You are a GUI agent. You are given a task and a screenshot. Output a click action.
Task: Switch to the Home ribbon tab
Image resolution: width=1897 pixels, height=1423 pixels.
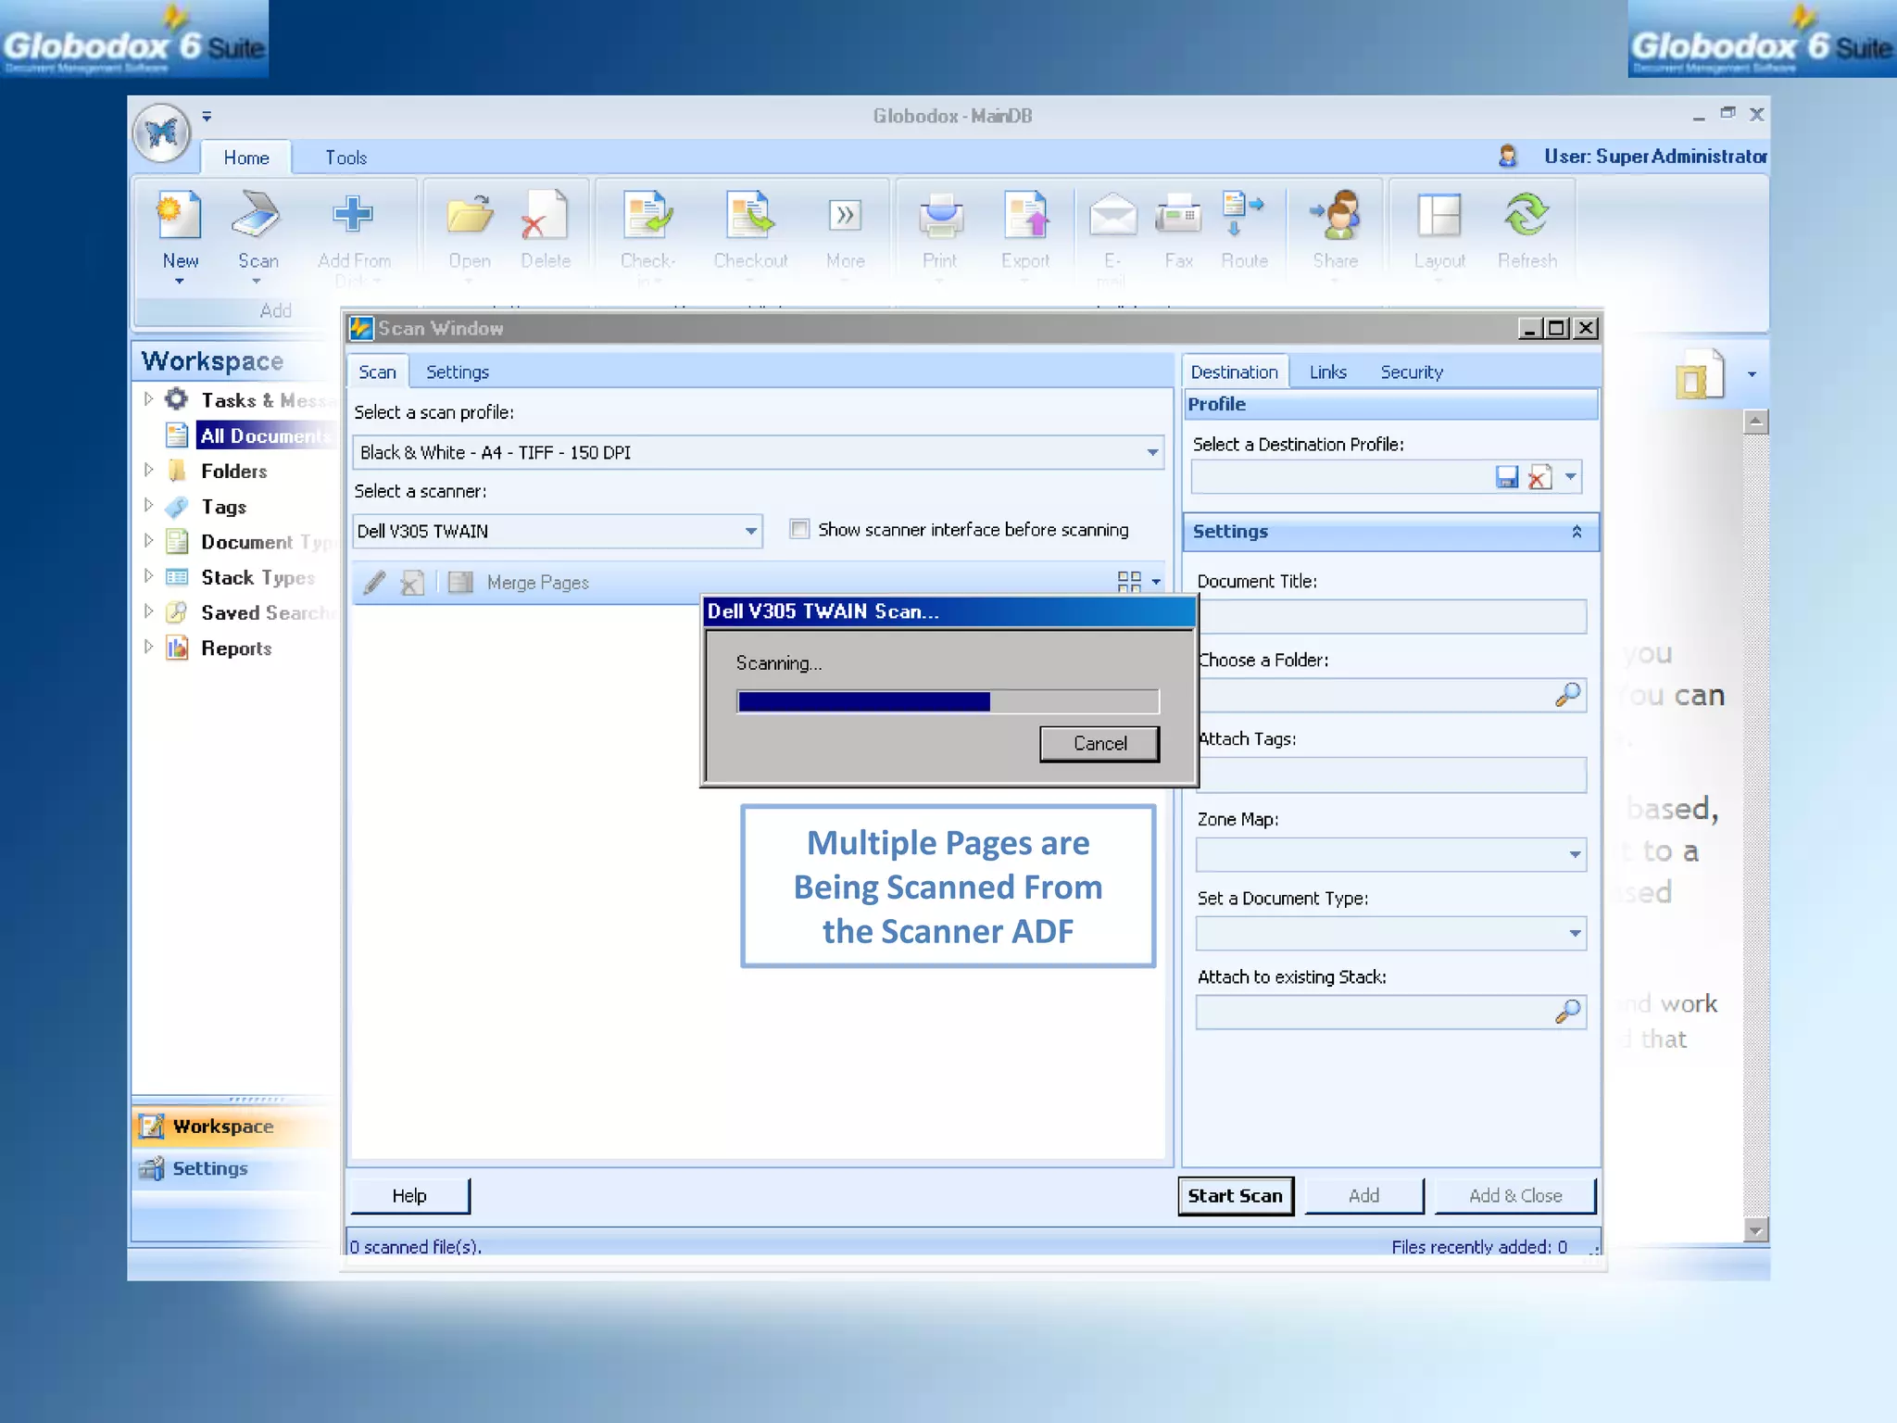click(246, 157)
